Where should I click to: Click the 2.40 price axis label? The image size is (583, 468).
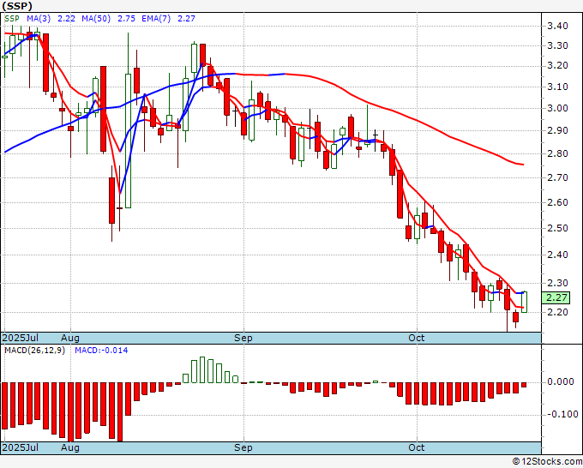tap(557, 255)
